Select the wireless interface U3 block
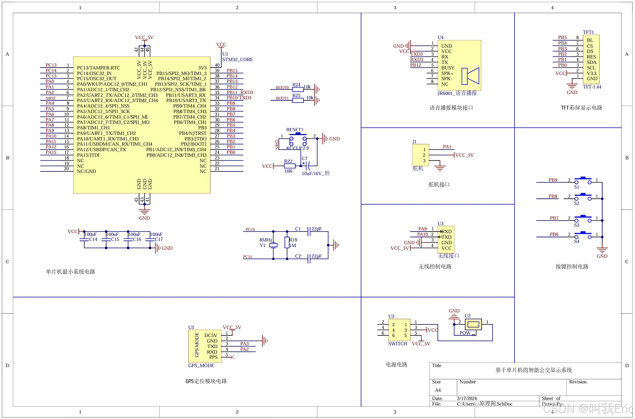The image size is (635, 419). coord(446,240)
